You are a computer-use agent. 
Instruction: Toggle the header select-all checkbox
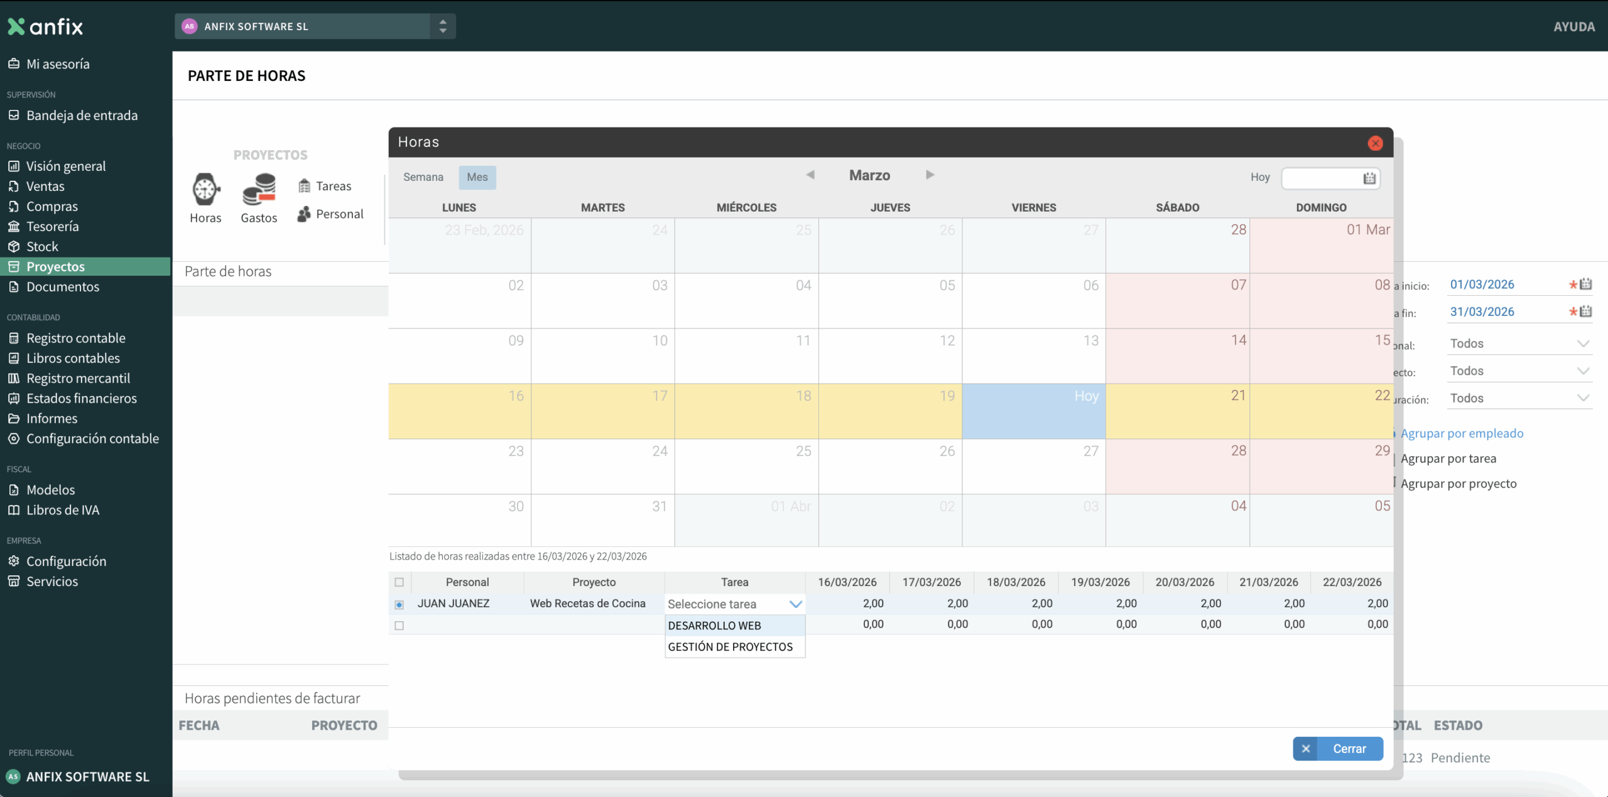[399, 582]
